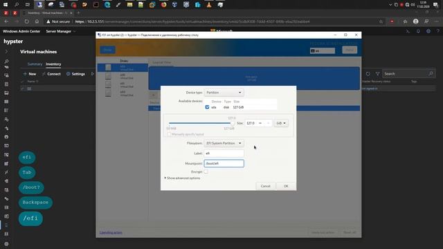
Task: Click the partition size slider handle
Action: tap(233, 123)
